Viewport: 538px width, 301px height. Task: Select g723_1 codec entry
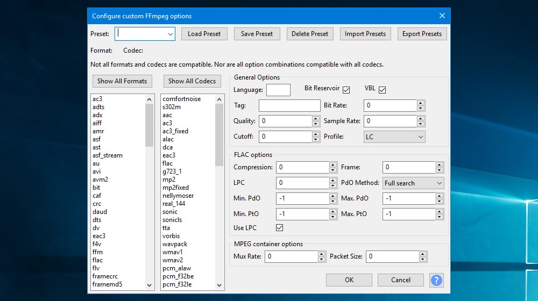(x=172, y=171)
